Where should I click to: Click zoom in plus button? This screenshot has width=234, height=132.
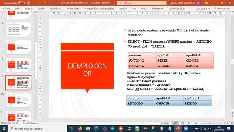tap(221, 123)
